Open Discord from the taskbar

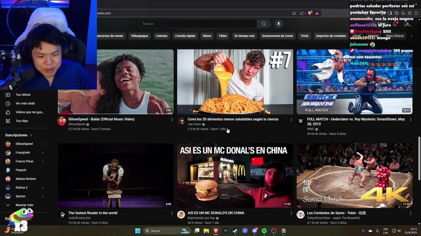[x=255, y=231]
